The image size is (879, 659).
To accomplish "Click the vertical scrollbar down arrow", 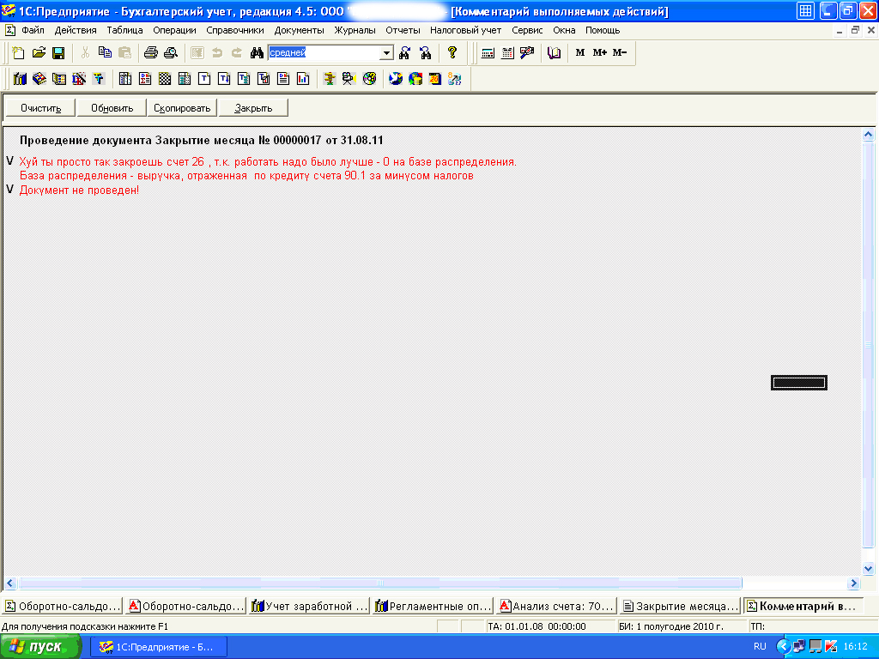I will tap(869, 569).
